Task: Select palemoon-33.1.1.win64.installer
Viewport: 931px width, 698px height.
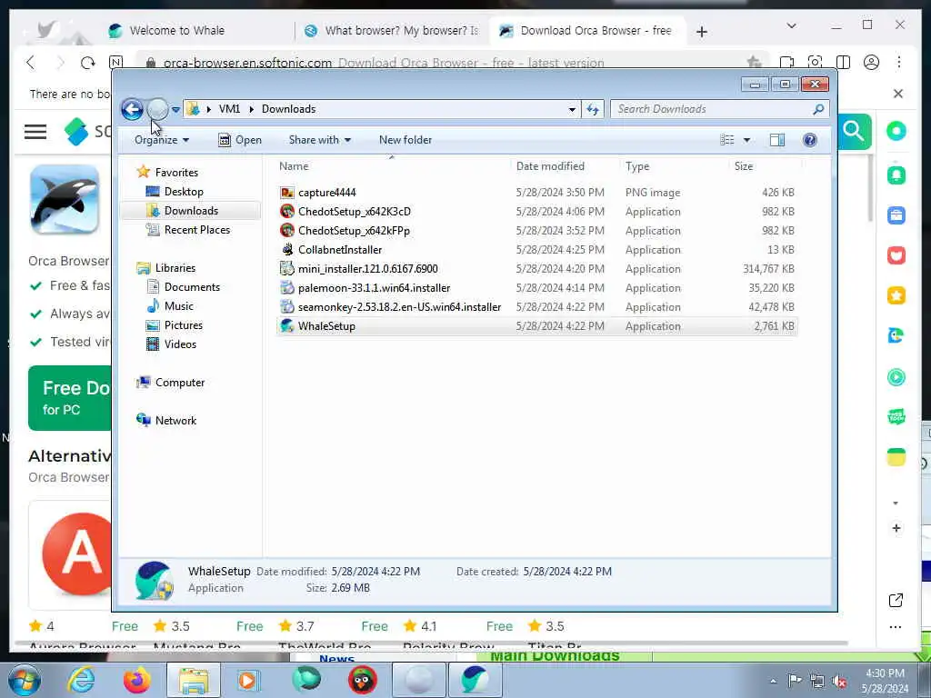Action: tap(536, 288)
